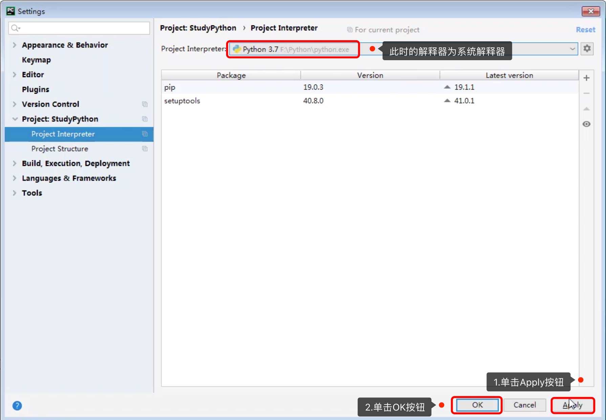Toggle the show early releases eye icon
The height and width of the screenshot is (420, 606).
pyautogui.click(x=586, y=124)
